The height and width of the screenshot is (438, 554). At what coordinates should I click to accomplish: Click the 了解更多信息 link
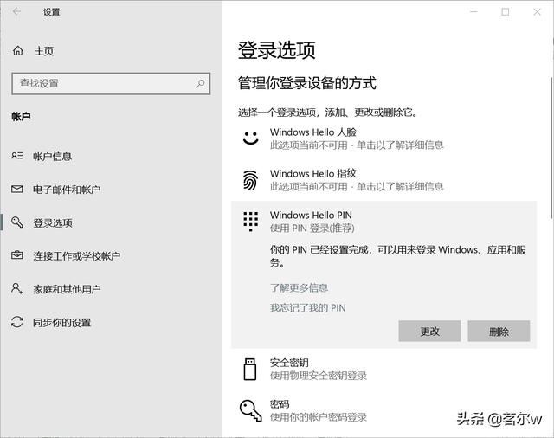pyautogui.click(x=299, y=288)
